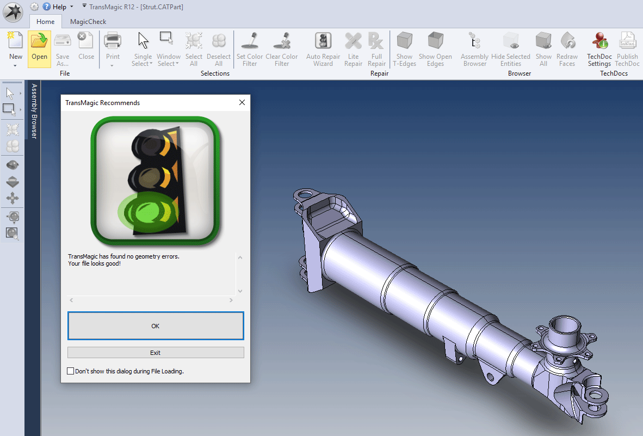
Task: Open the Help menu
Action: point(59,7)
